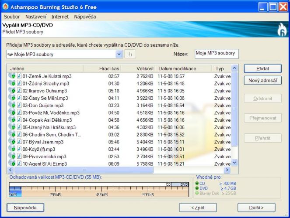The width and height of the screenshot is (290, 218).
Task: Click the music note icon of 09-Pivovarnická.mp3
Action: click(19, 156)
